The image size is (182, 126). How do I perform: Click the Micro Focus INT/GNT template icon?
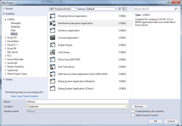tap(53, 60)
